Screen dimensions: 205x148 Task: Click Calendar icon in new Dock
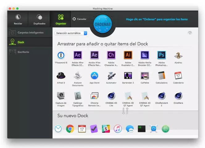82,129
